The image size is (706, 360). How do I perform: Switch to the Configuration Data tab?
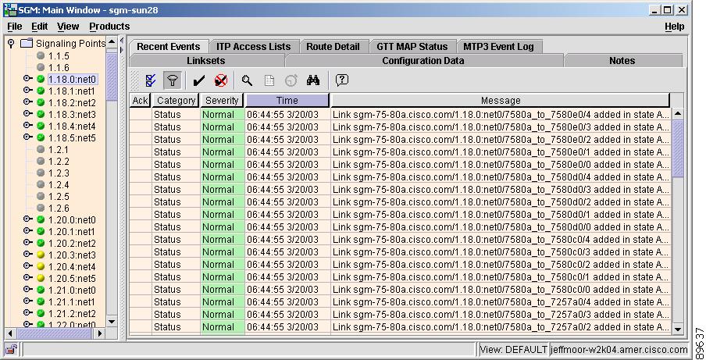point(423,61)
